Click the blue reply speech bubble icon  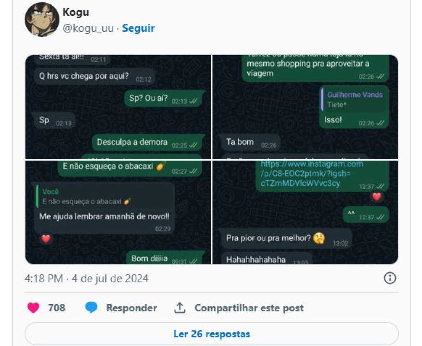pyautogui.click(x=91, y=308)
